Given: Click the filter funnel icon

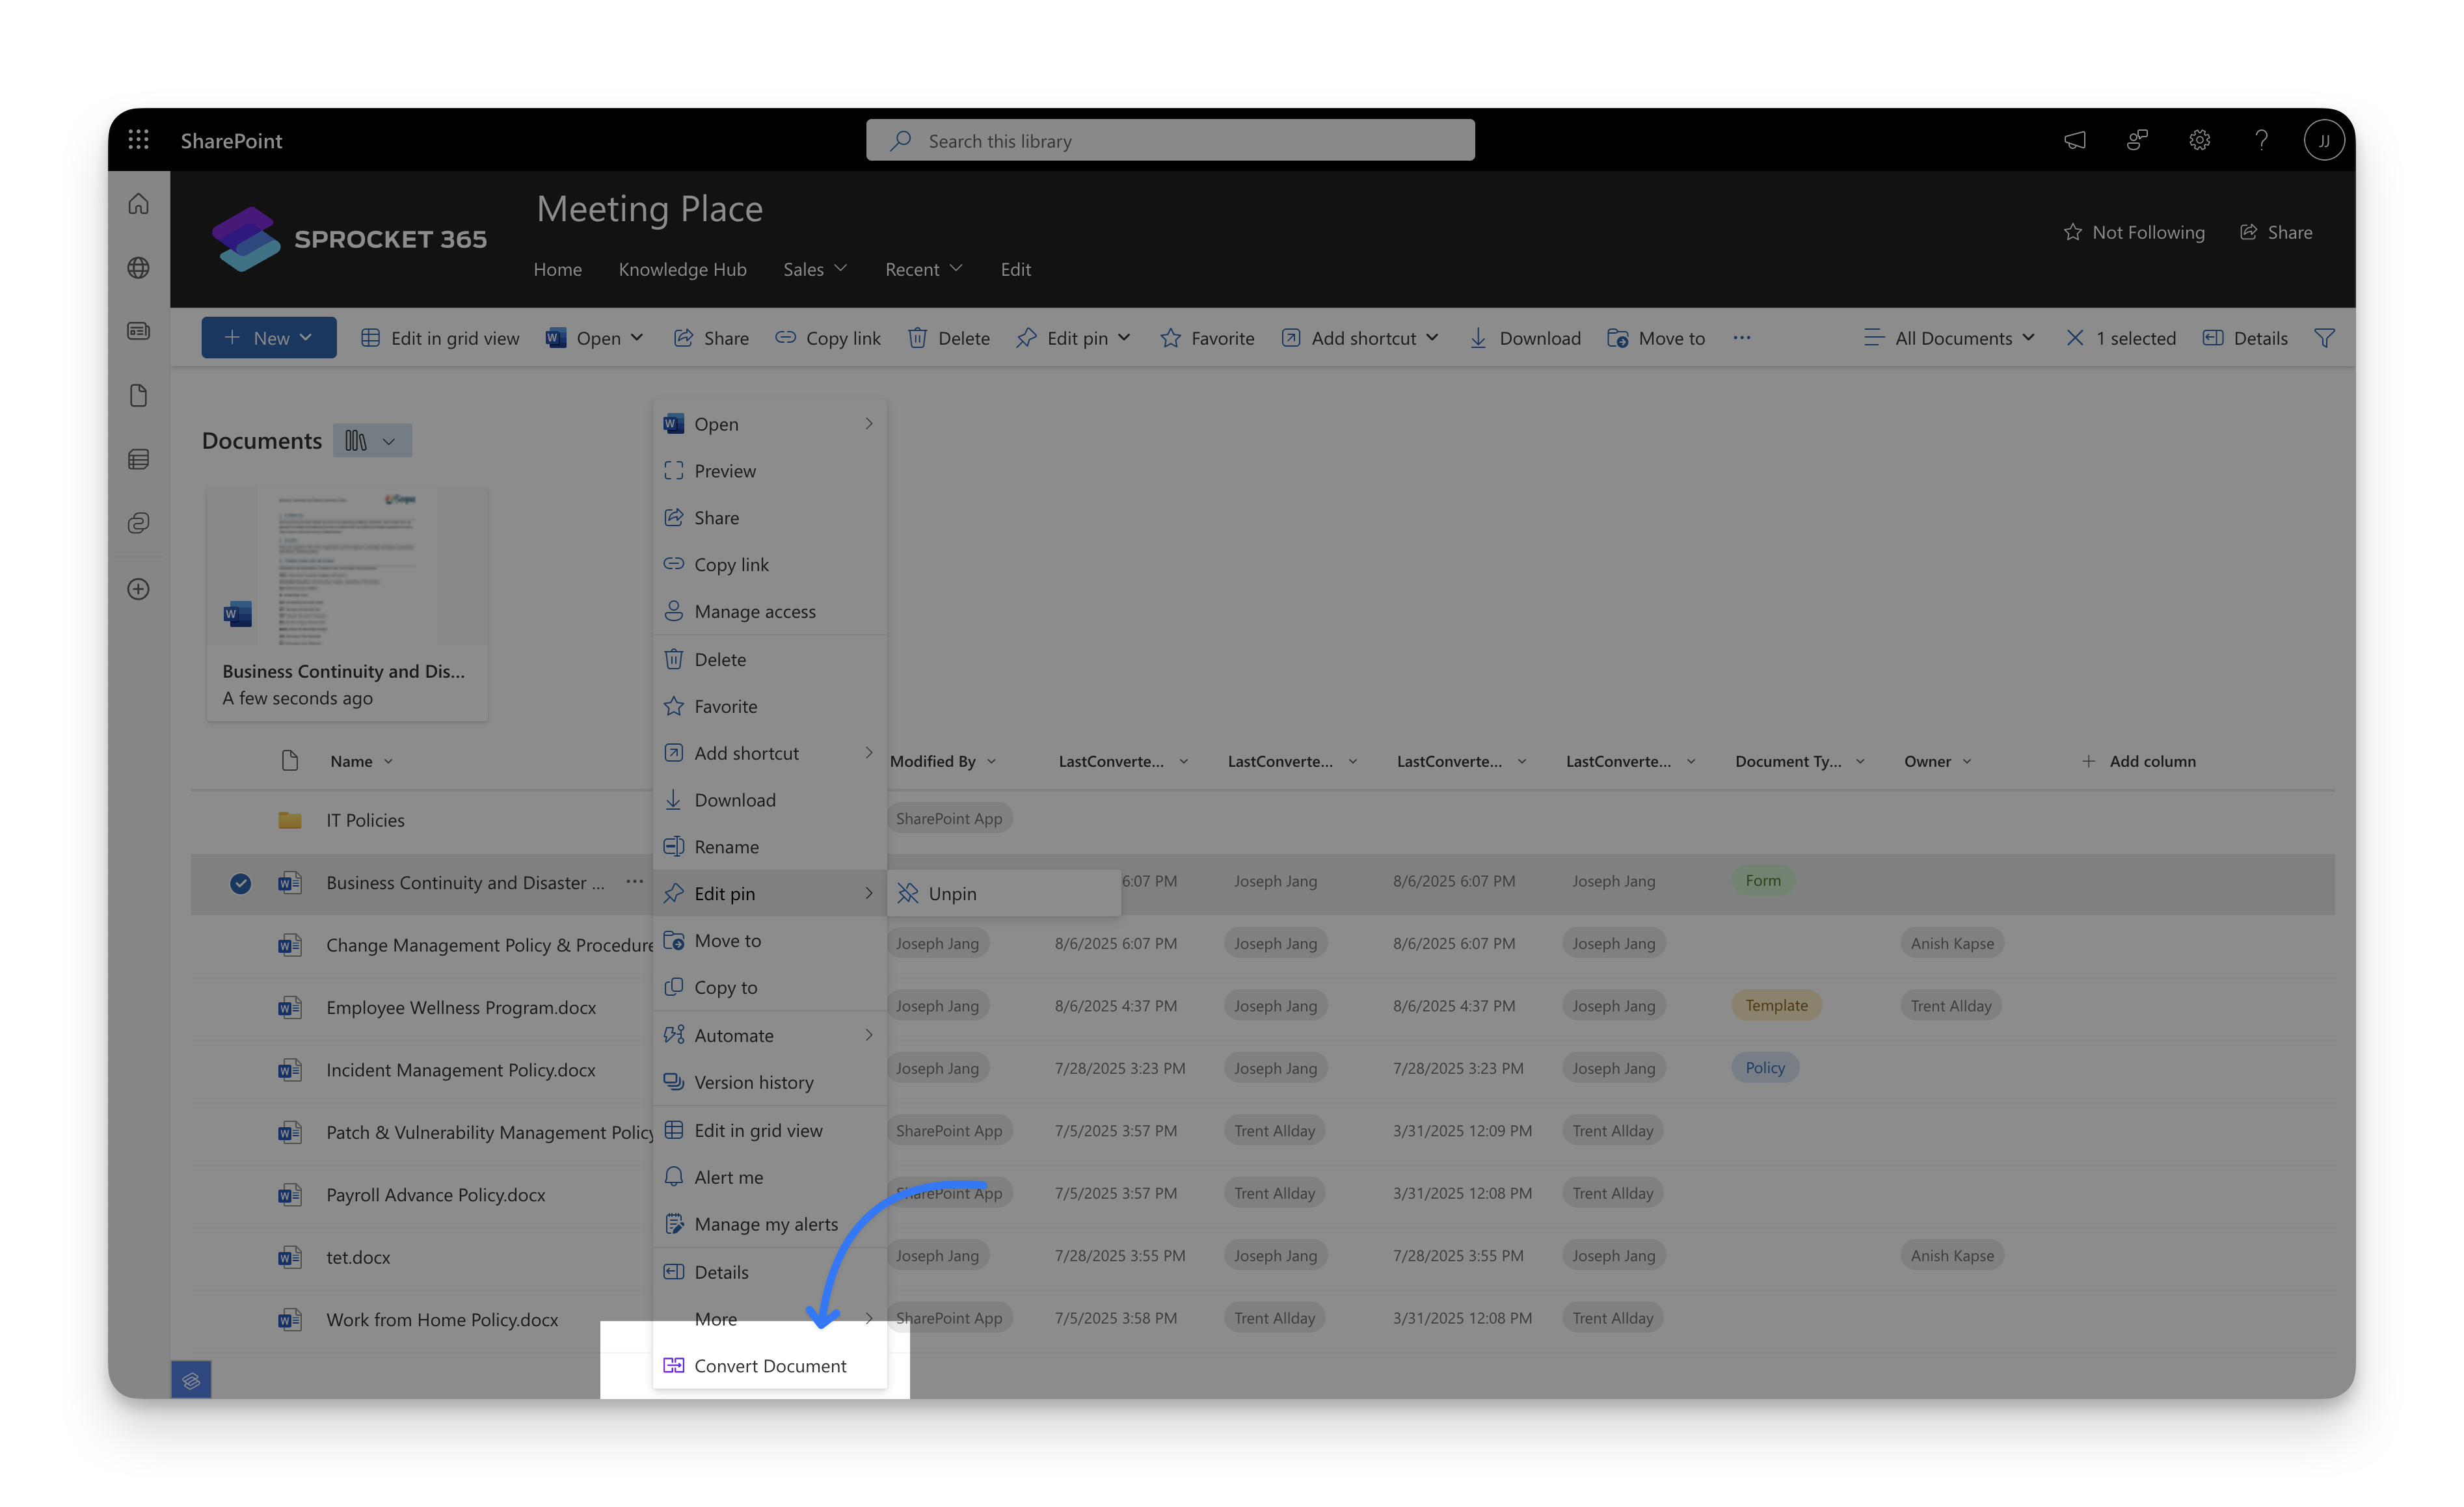Looking at the screenshot, I should pos(2324,338).
